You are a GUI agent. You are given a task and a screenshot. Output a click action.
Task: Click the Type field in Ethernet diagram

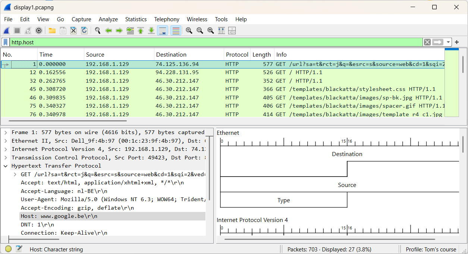(283, 200)
